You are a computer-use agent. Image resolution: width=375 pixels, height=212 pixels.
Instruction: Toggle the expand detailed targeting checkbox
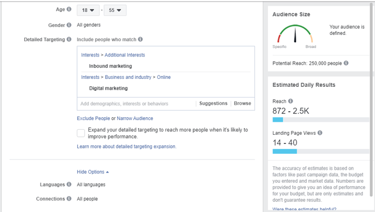pos(81,133)
